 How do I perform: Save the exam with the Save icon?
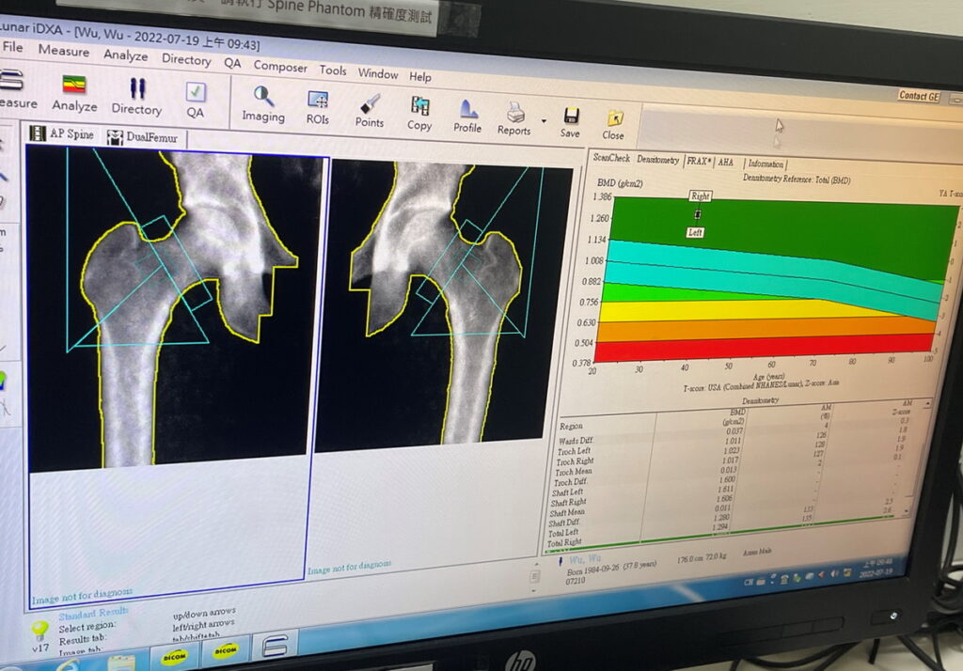click(x=571, y=122)
